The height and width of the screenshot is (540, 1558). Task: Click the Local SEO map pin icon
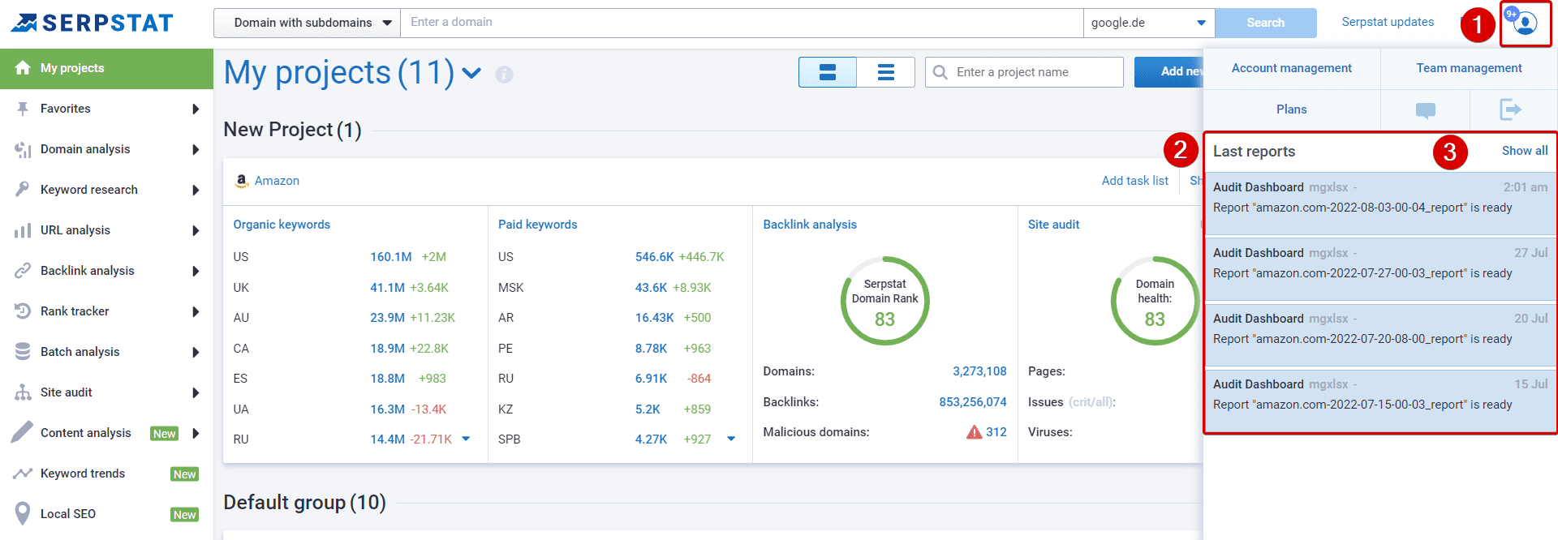[23, 514]
